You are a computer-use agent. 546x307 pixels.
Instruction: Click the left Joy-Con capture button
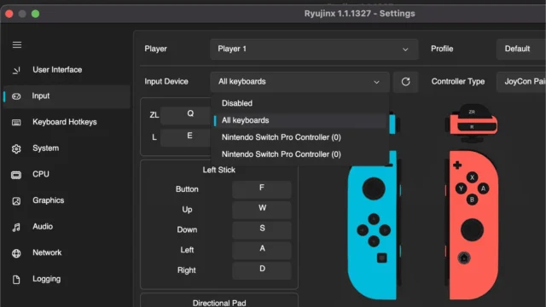pos(382,258)
